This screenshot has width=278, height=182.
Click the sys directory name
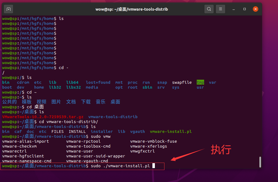click(x=176, y=88)
